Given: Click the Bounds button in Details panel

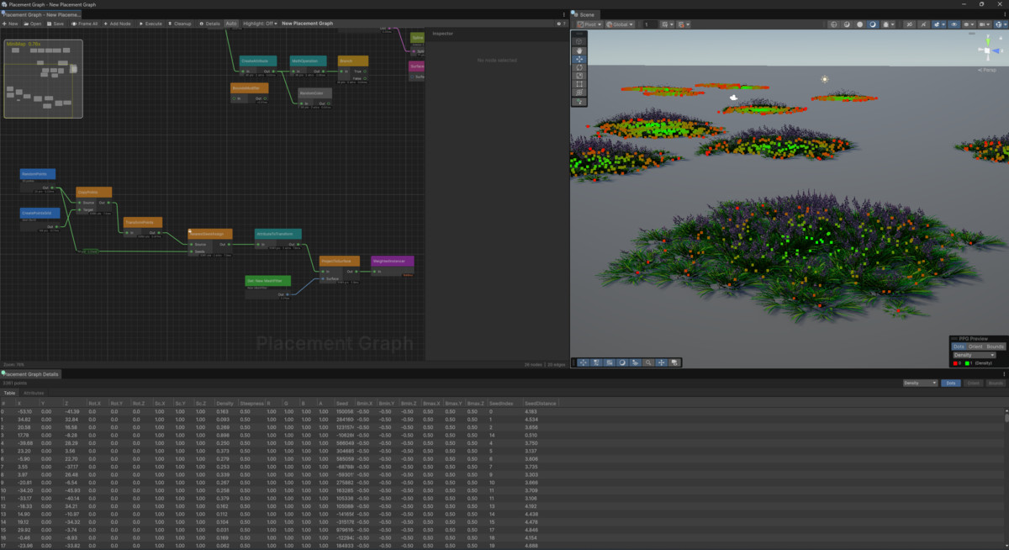Looking at the screenshot, I should coord(996,383).
